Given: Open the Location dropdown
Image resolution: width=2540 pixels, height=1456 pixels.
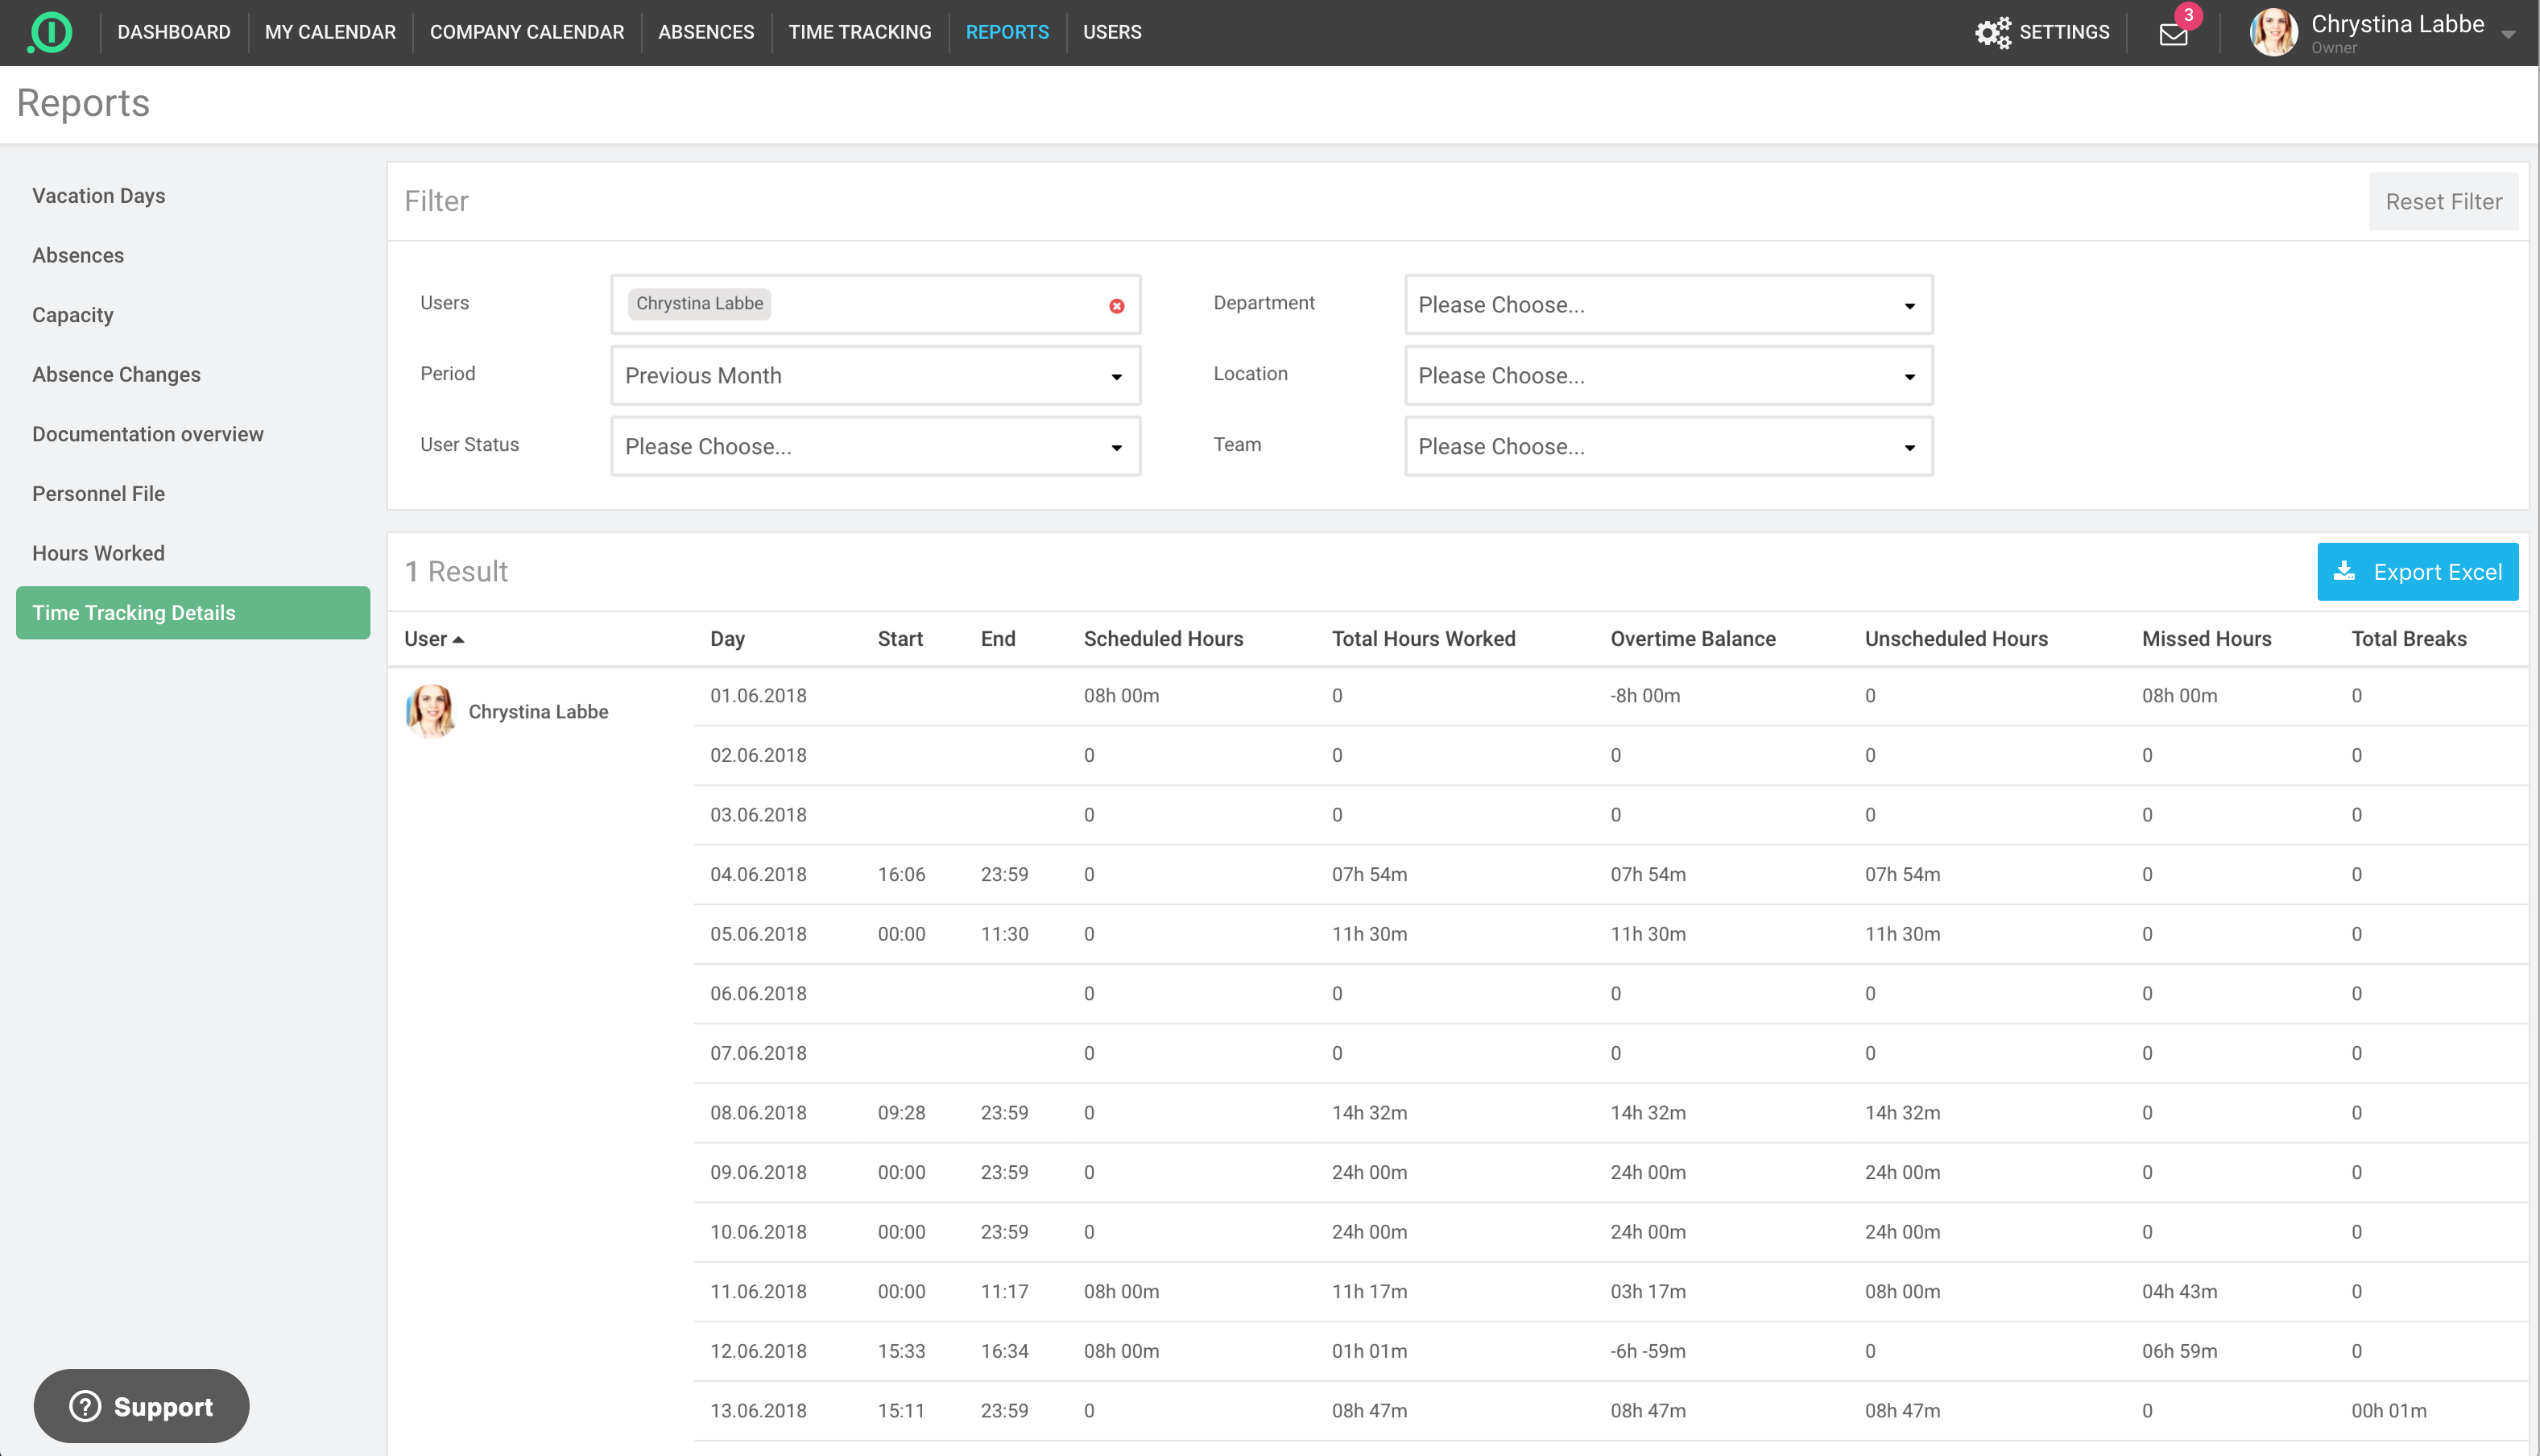Looking at the screenshot, I should point(1668,376).
